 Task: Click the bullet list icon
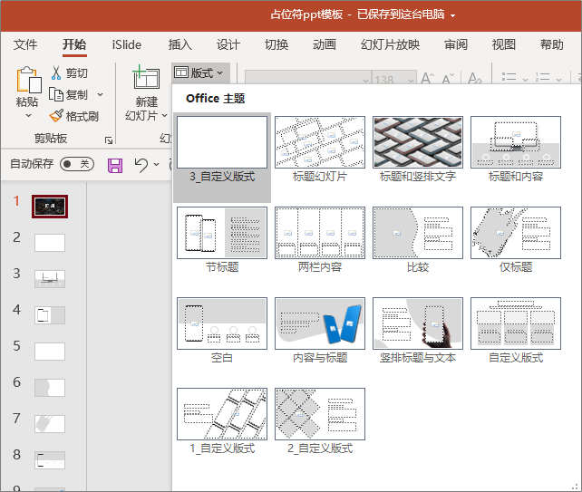(509, 77)
